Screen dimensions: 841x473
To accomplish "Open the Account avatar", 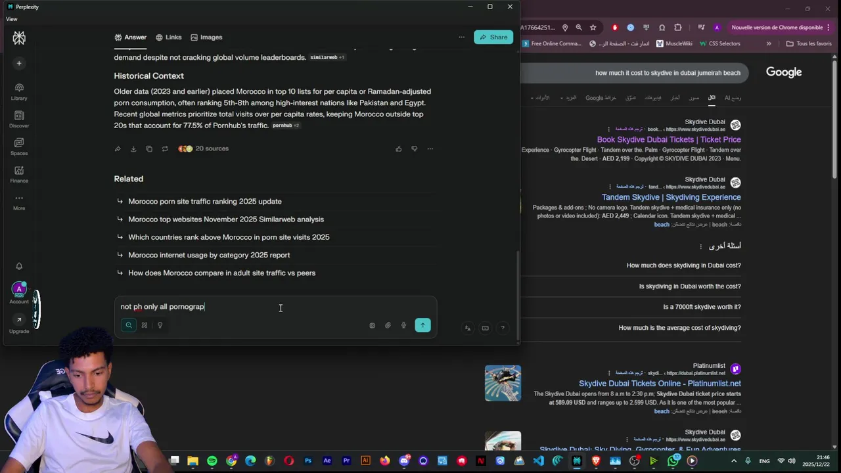I will click(x=19, y=289).
